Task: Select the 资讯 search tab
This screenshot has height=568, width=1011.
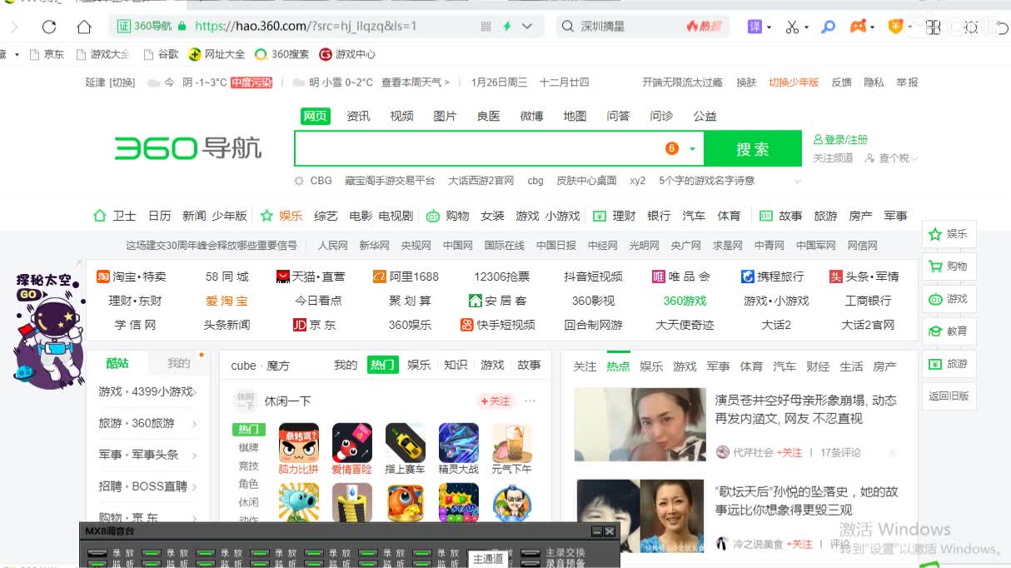Action: click(359, 116)
